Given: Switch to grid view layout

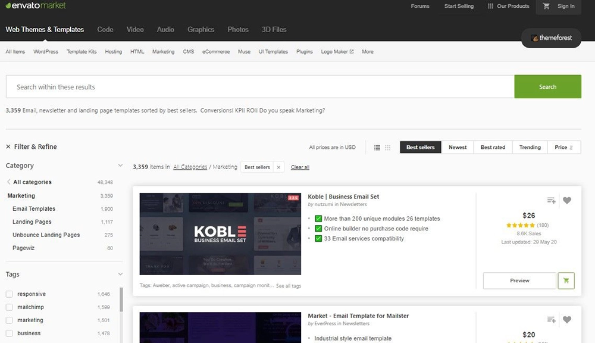Looking at the screenshot, I should [x=387, y=147].
